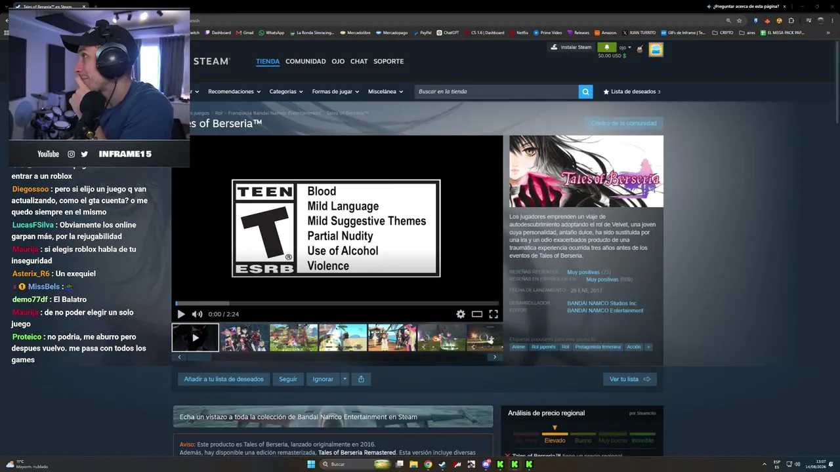840x472 pixels.
Task: Open Discord from the taskbar
Action: click(486, 464)
